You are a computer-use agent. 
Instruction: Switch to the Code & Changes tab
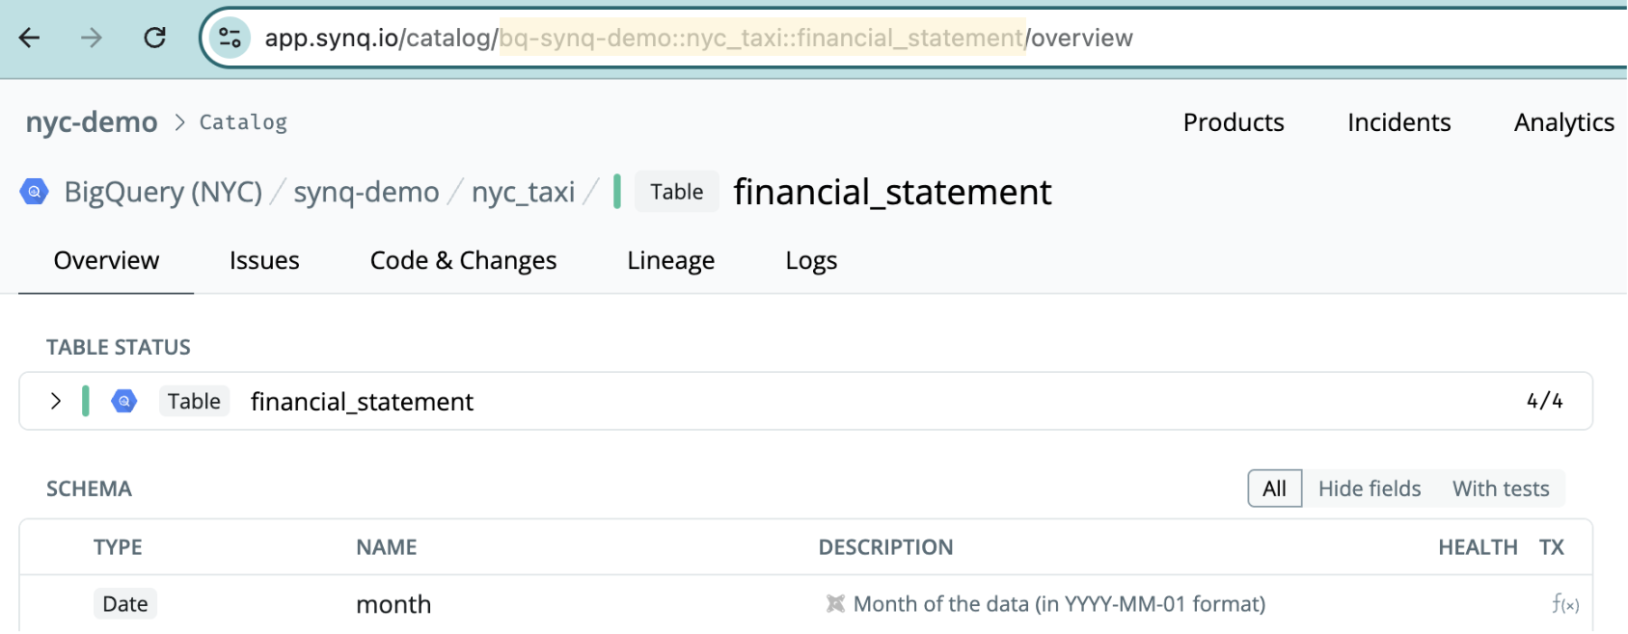(x=463, y=260)
